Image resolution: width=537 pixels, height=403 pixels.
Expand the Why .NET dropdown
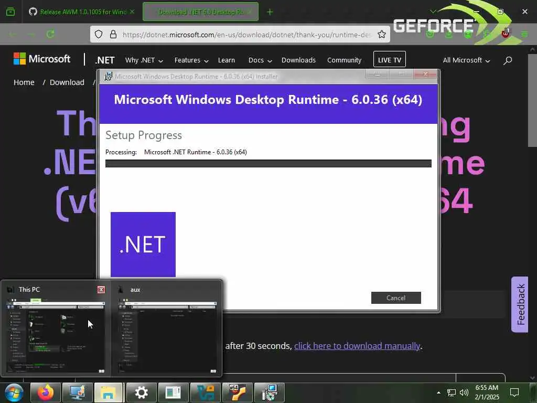coord(144,60)
